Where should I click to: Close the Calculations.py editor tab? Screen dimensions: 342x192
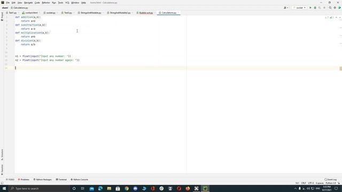tap(178, 13)
